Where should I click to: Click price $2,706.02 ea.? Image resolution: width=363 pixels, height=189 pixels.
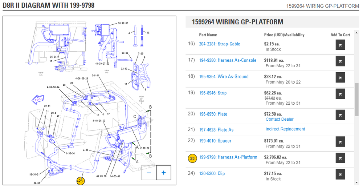pyautogui.click(x=275, y=157)
